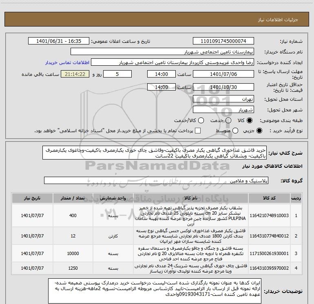This screenshot has height=304, width=314.
Task: Select the جزیی purchase type radio
Action: point(259,131)
